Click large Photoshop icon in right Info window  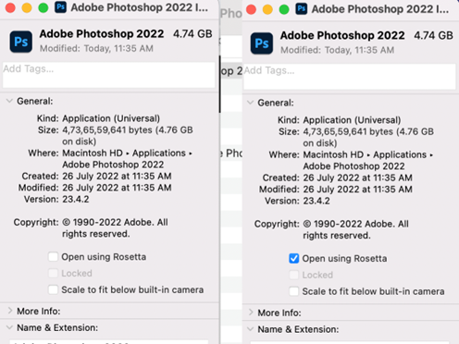click(262, 43)
